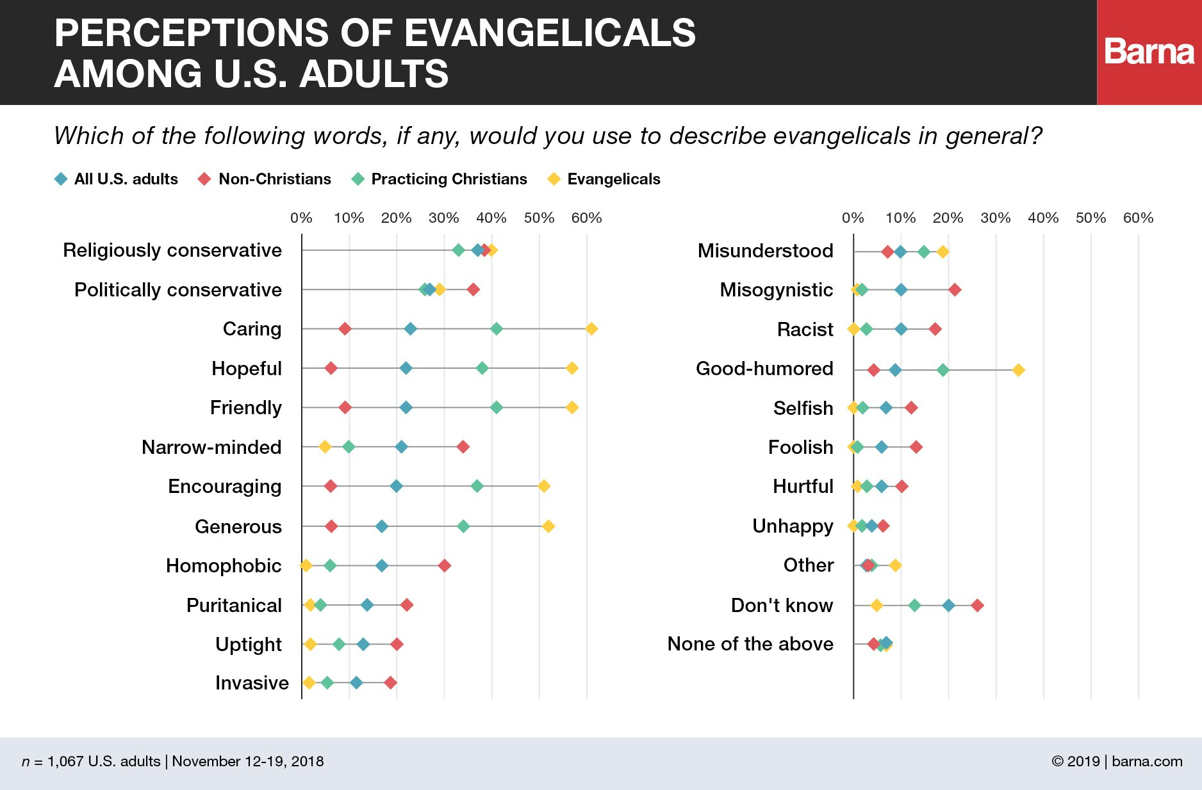Click the red diamond in the Homophobic row
Viewport: 1202px width, 790px height.
pos(444,566)
